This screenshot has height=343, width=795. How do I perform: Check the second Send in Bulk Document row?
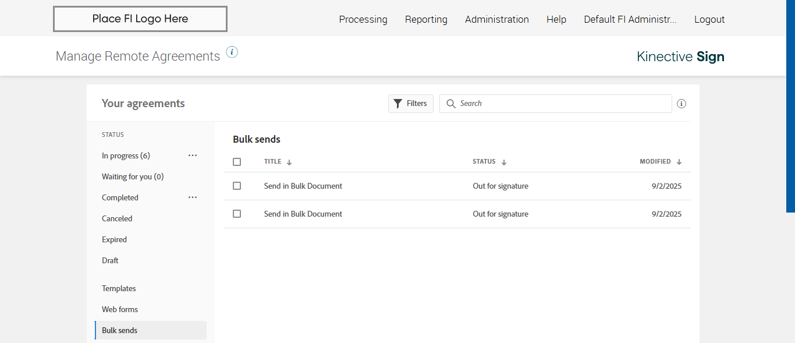click(237, 214)
